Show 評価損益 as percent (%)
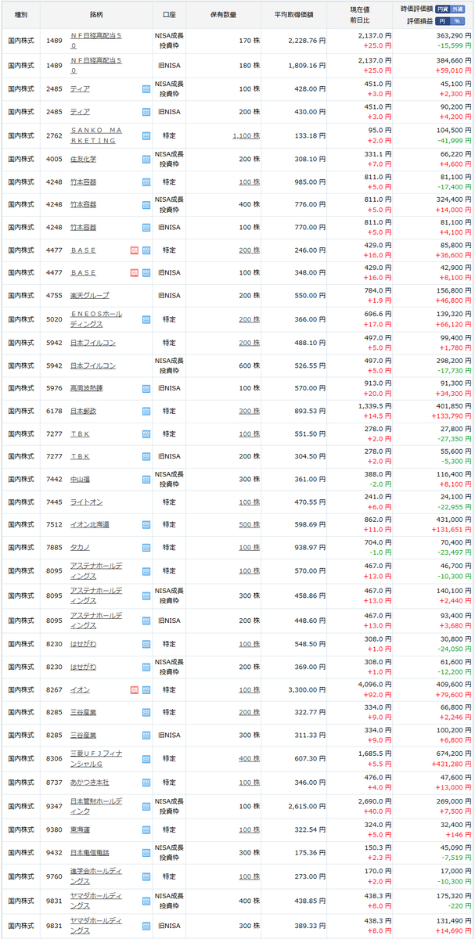This screenshot has height=939, width=475. pyautogui.click(x=456, y=21)
